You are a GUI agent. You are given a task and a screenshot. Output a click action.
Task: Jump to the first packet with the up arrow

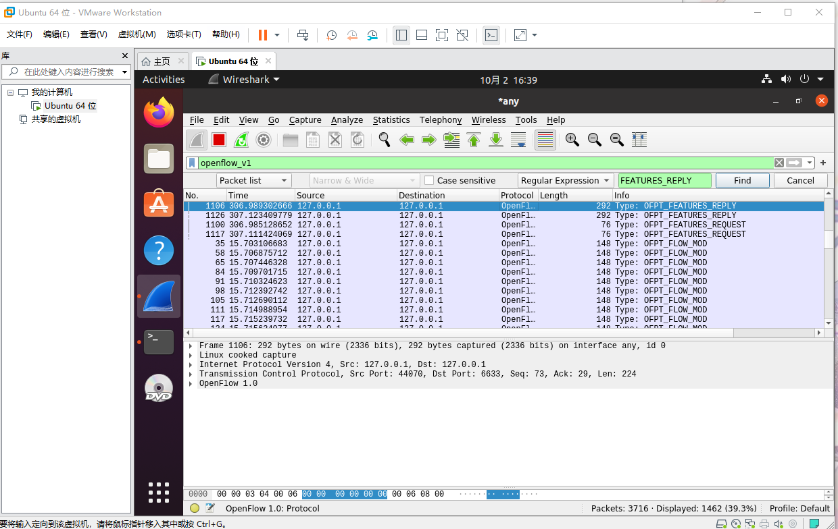(x=474, y=140)
